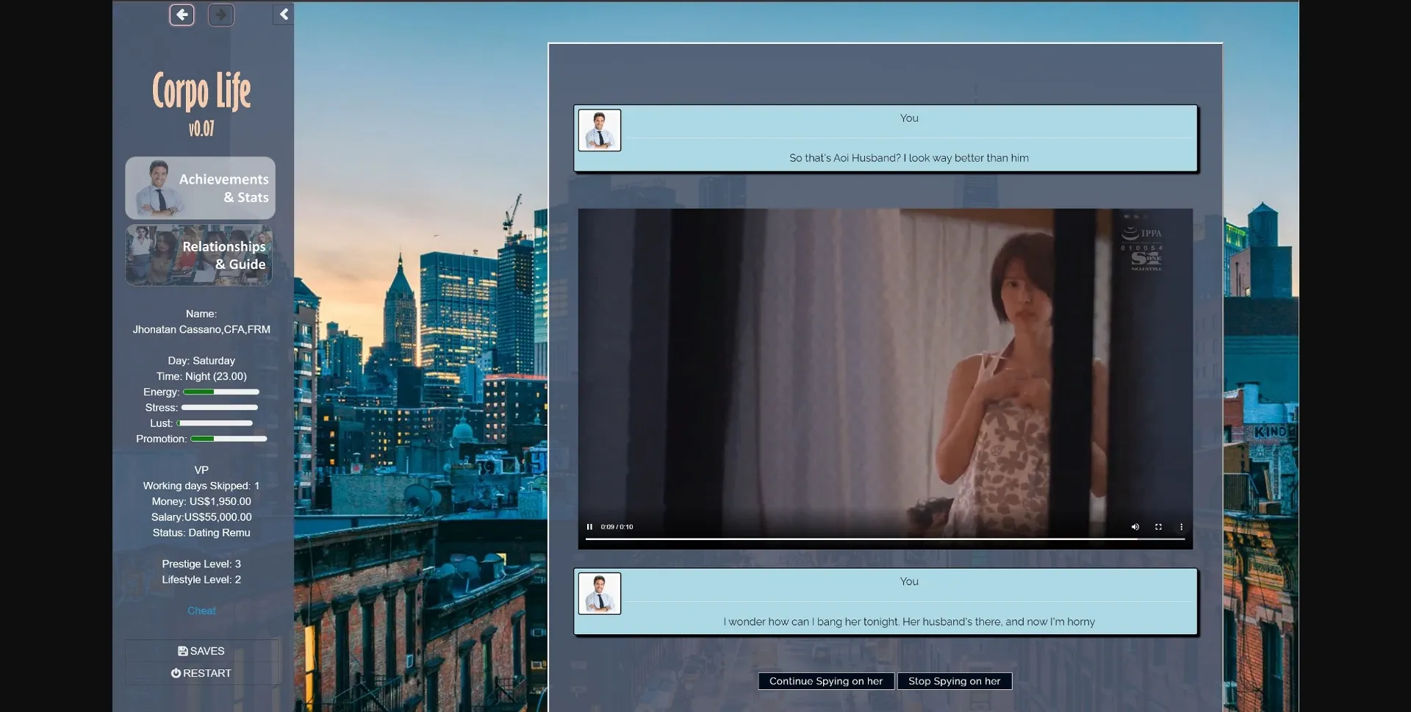Click the Promotion progress bar
This screenshot has width=1411, height=712.
(229, 439)
